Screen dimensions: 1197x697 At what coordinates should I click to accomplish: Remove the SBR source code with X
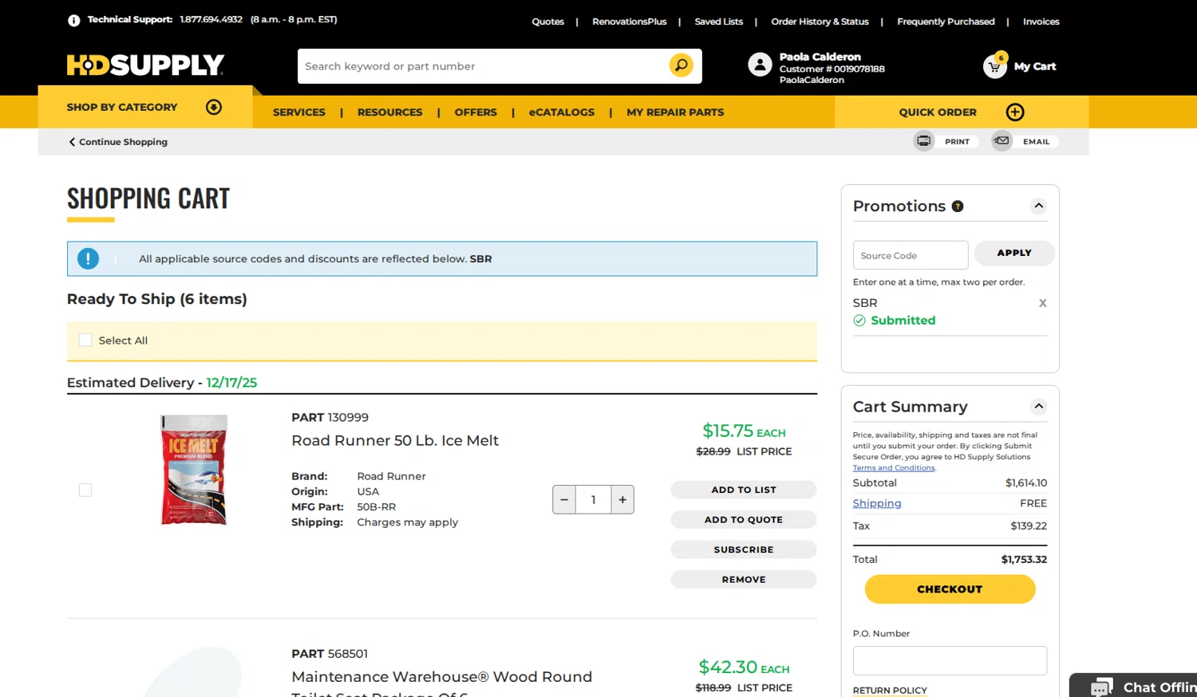click(1042, 303)
